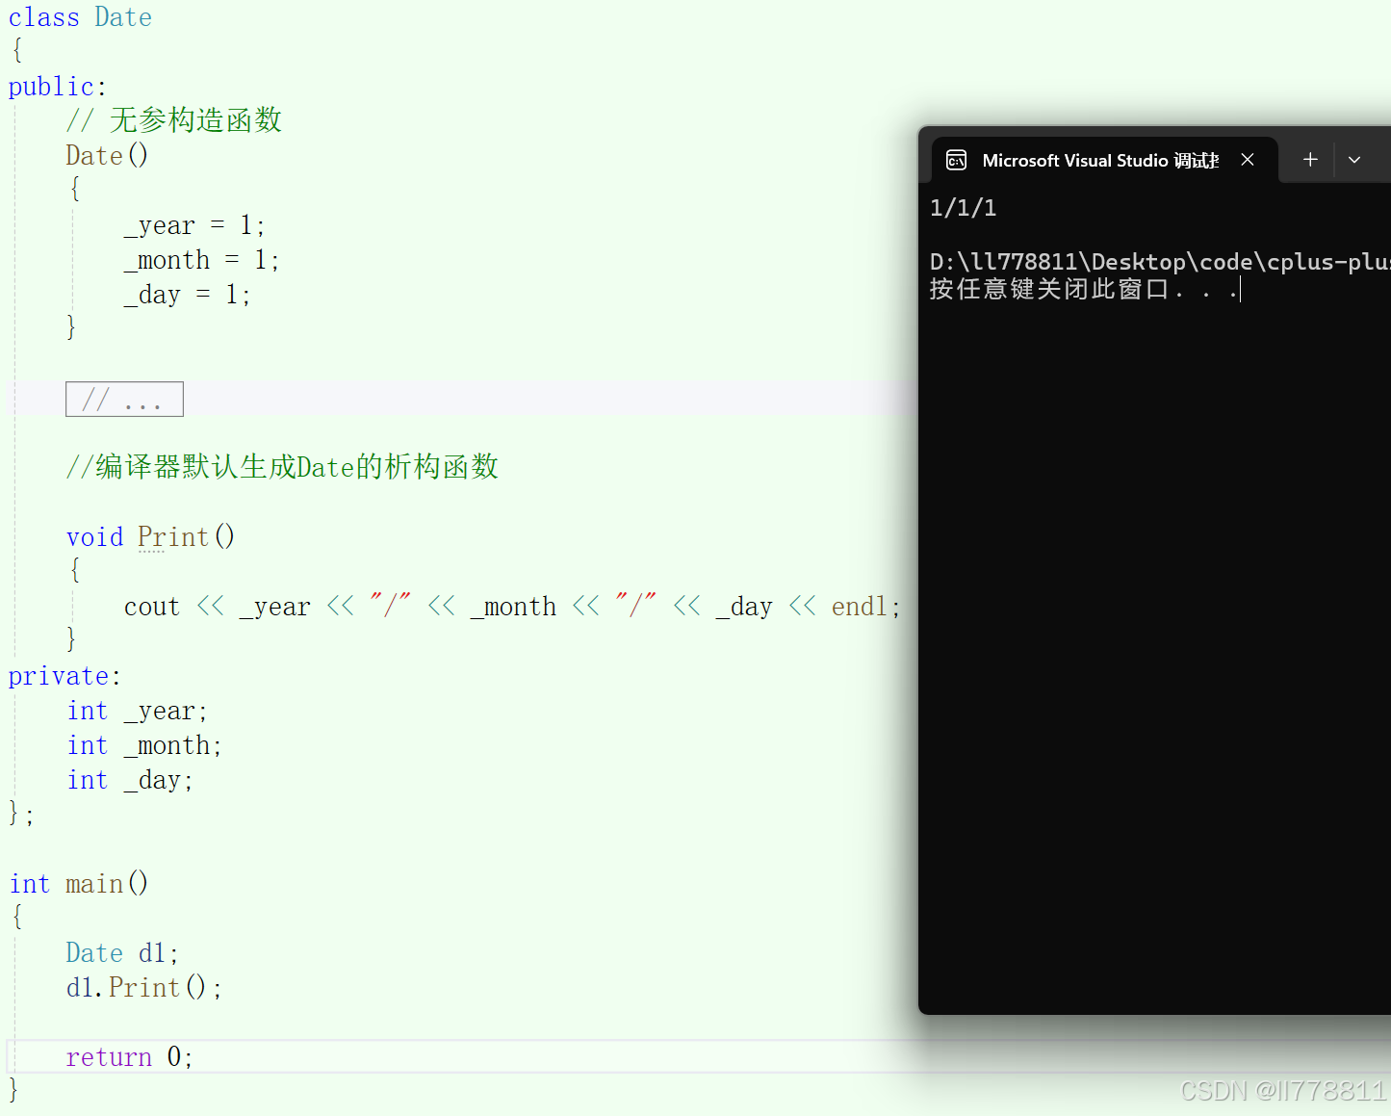Click the 'int _day;' member declaration
Screen dimensions: 1391x1116
click(x=130, y=780)
